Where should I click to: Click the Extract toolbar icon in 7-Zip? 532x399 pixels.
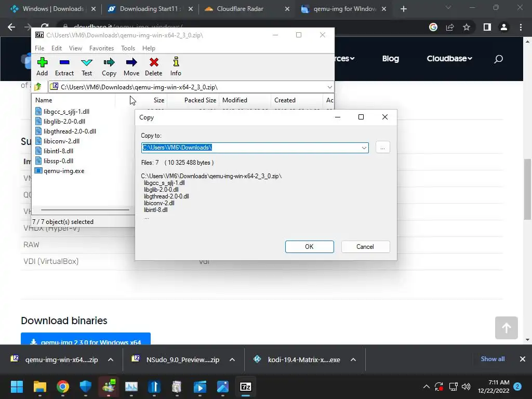(64, 66)
